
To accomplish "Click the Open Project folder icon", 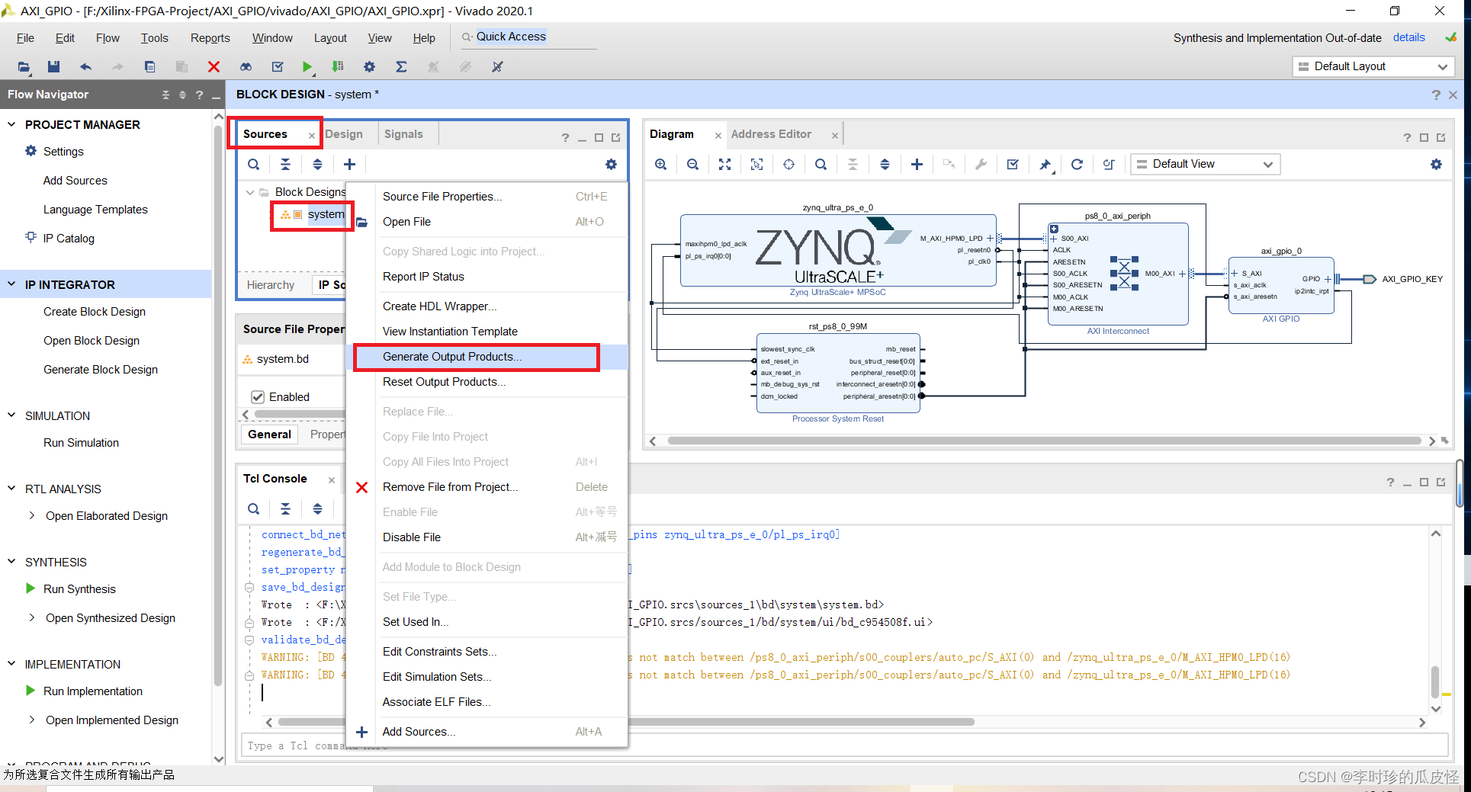I will click(x=24, y=67).
